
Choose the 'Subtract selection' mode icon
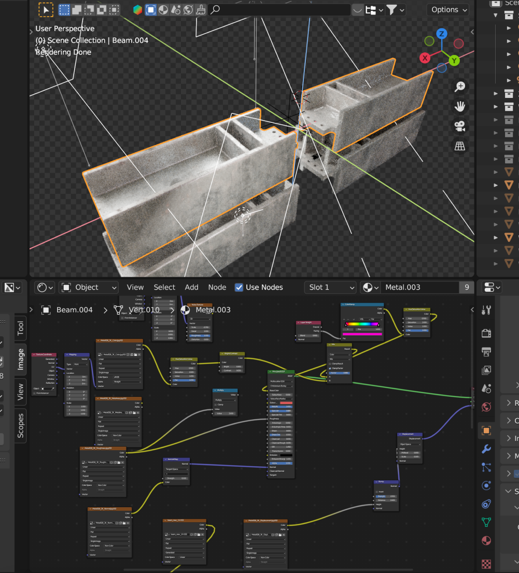89,10
